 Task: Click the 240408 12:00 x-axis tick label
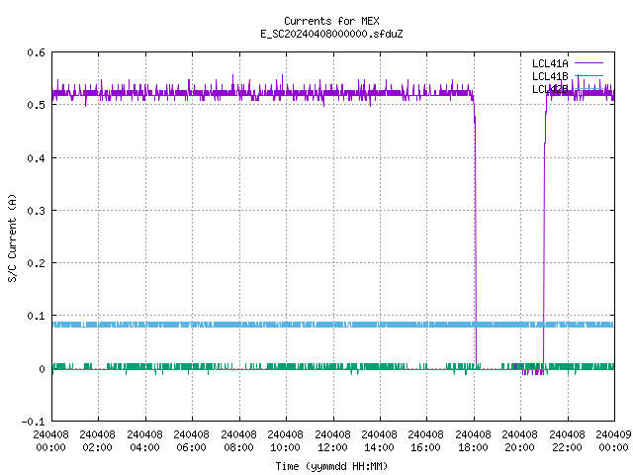pyautogui.click(x=332, y=440)
